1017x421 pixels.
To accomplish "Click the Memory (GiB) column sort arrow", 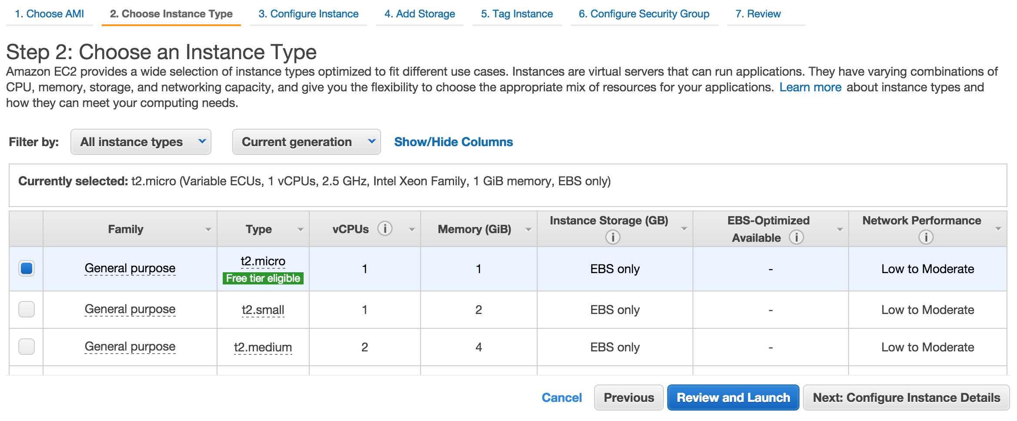I will coord(529,230).
